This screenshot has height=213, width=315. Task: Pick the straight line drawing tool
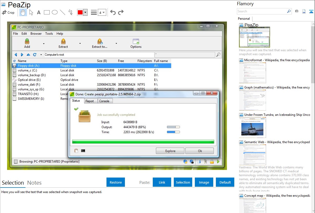(63, 12)
